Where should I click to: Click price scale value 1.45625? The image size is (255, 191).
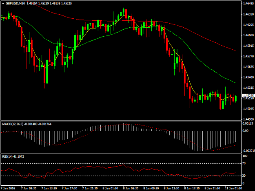(248, 67)
